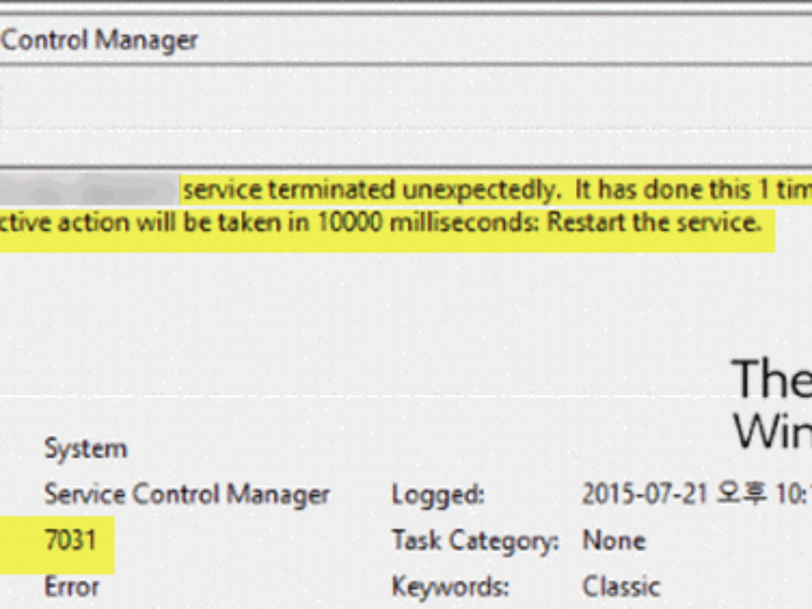The height and width of the screenshot is (609, 812).
Task: Click the Control Manager header text
Action: point(99,39)
